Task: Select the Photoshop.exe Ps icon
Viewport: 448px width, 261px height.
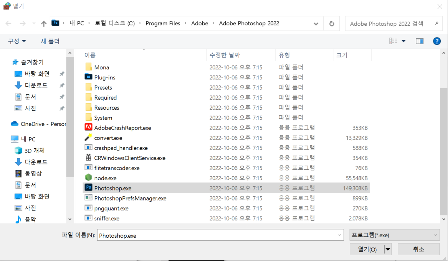Action: [89, 188]
